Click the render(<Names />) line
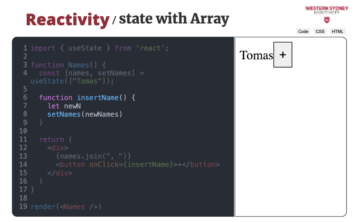The height and width of the screenshot is (222, 356). tap(66, 206)
